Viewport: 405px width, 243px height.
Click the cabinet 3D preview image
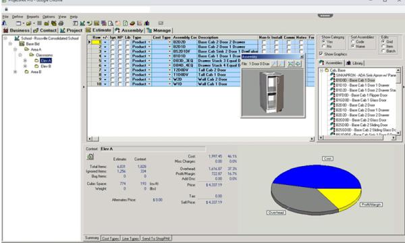coord(273,92)
